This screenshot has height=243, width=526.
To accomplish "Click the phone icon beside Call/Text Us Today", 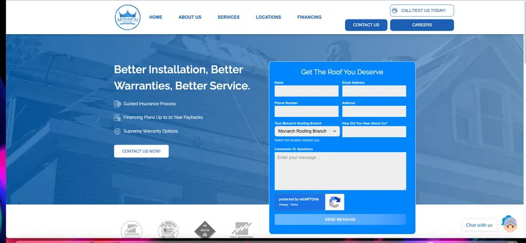I will [394, 11].
